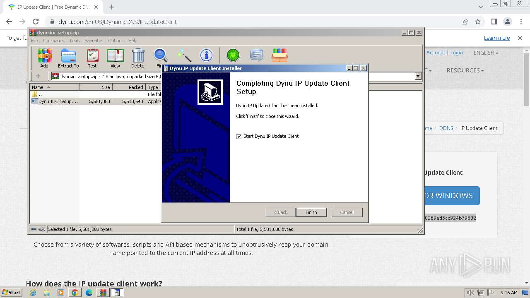Open Chrome tab search chevron
This screenshot has width=530, height=298.
481,7
